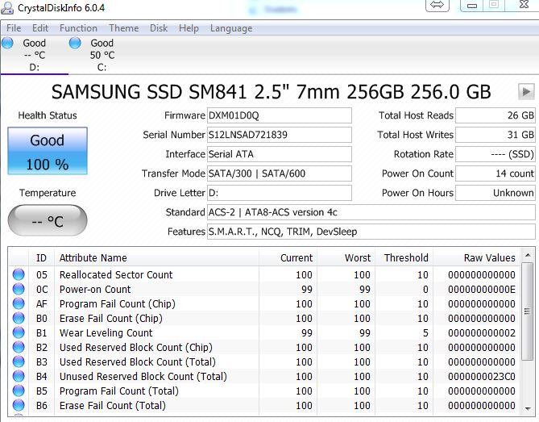539x422 pixels.
Task: Click status orb for Used Reserved Block Count (Total)
Action: [x=19, y=361]
